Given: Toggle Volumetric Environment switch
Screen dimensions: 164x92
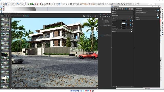Looking at the screenshot, I should (158, 14).
